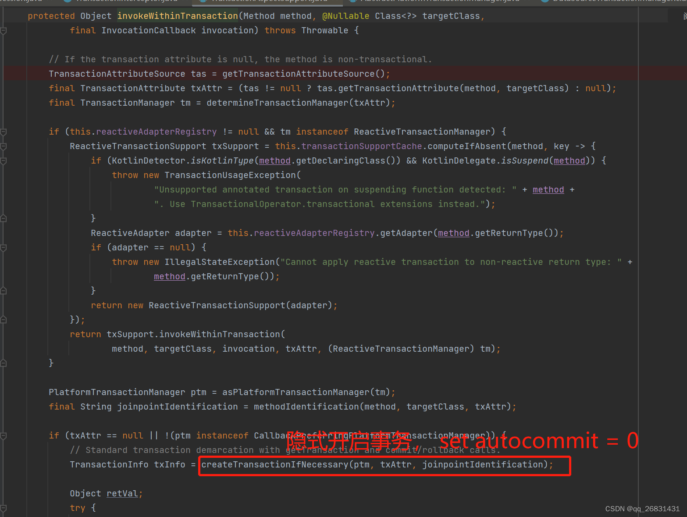Click the getDeclaringClass() call
Image resolution: width=687 pixels, height=517 pixels.
point(346,161)
